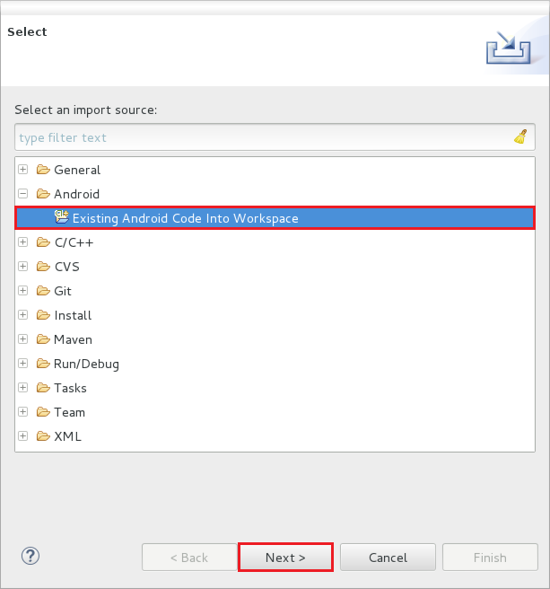
Task: Click the General folder icon
Action: (43, 170)
